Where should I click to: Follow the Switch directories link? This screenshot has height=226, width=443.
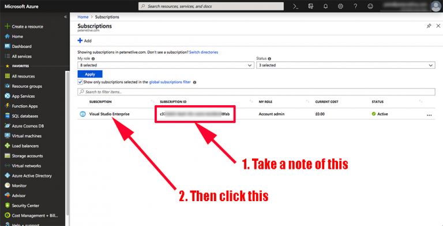204,52
